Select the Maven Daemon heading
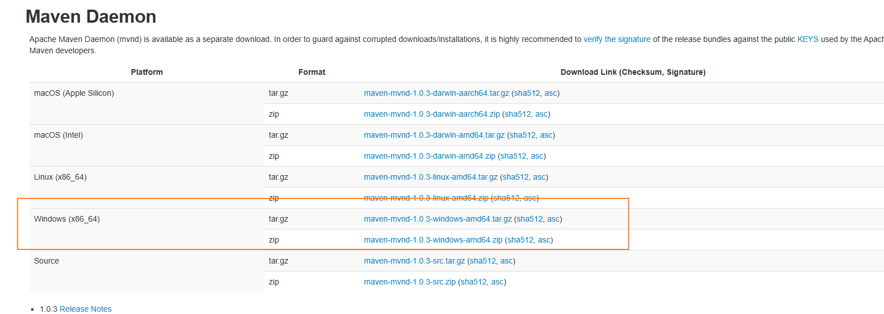 (91, 16)
